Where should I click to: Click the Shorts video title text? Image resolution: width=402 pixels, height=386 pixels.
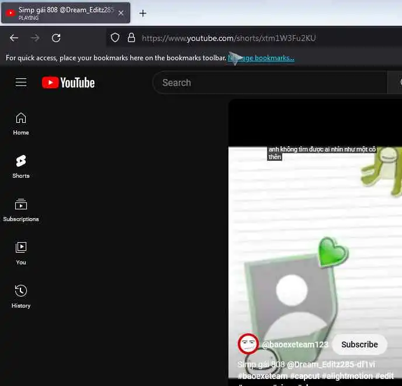click(306, 364)
